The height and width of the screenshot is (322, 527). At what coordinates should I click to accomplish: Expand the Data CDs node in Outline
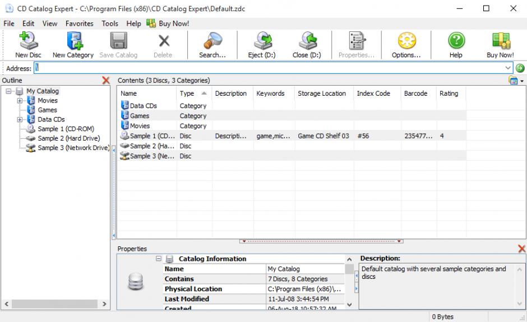tap(20, 119)
